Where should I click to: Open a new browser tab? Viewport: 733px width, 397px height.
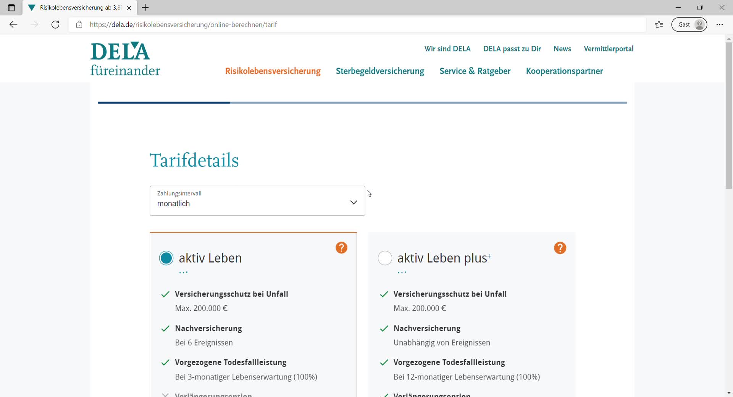pyautogui.click(x=145, y=8)
